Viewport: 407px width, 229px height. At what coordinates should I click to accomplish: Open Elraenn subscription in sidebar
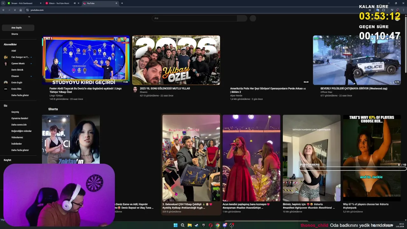[x=15, y=76]
